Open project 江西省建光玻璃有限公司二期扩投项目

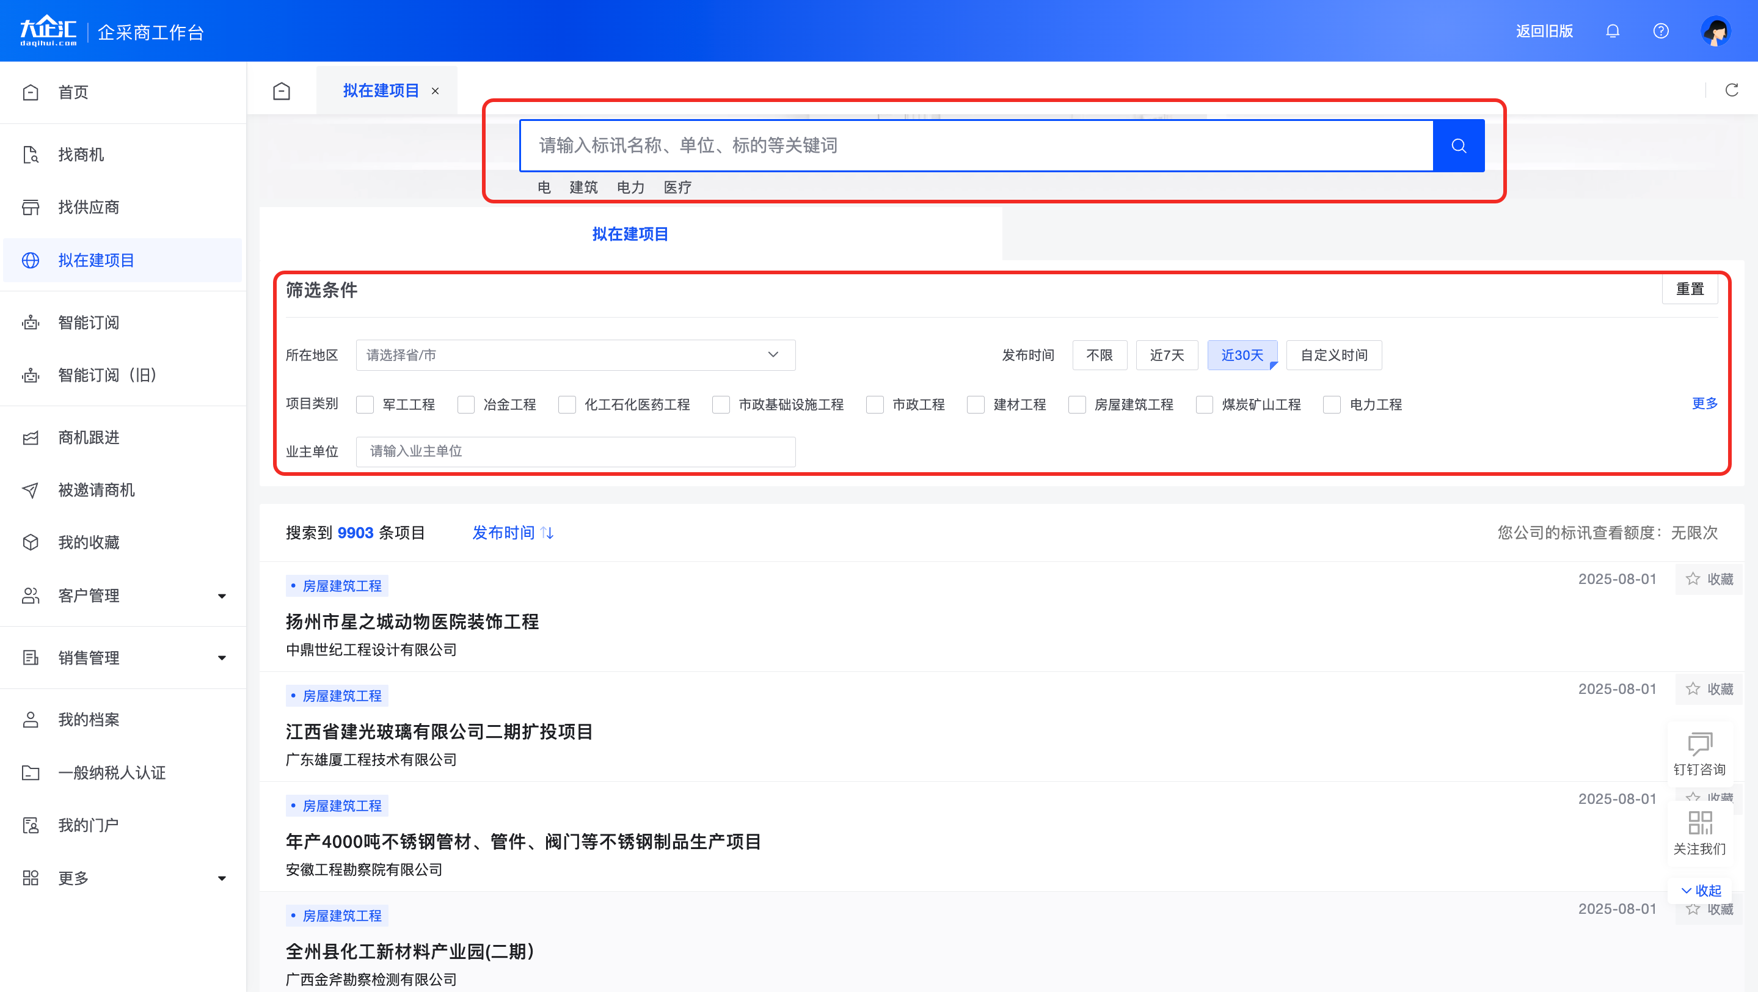tap(439, 732)
